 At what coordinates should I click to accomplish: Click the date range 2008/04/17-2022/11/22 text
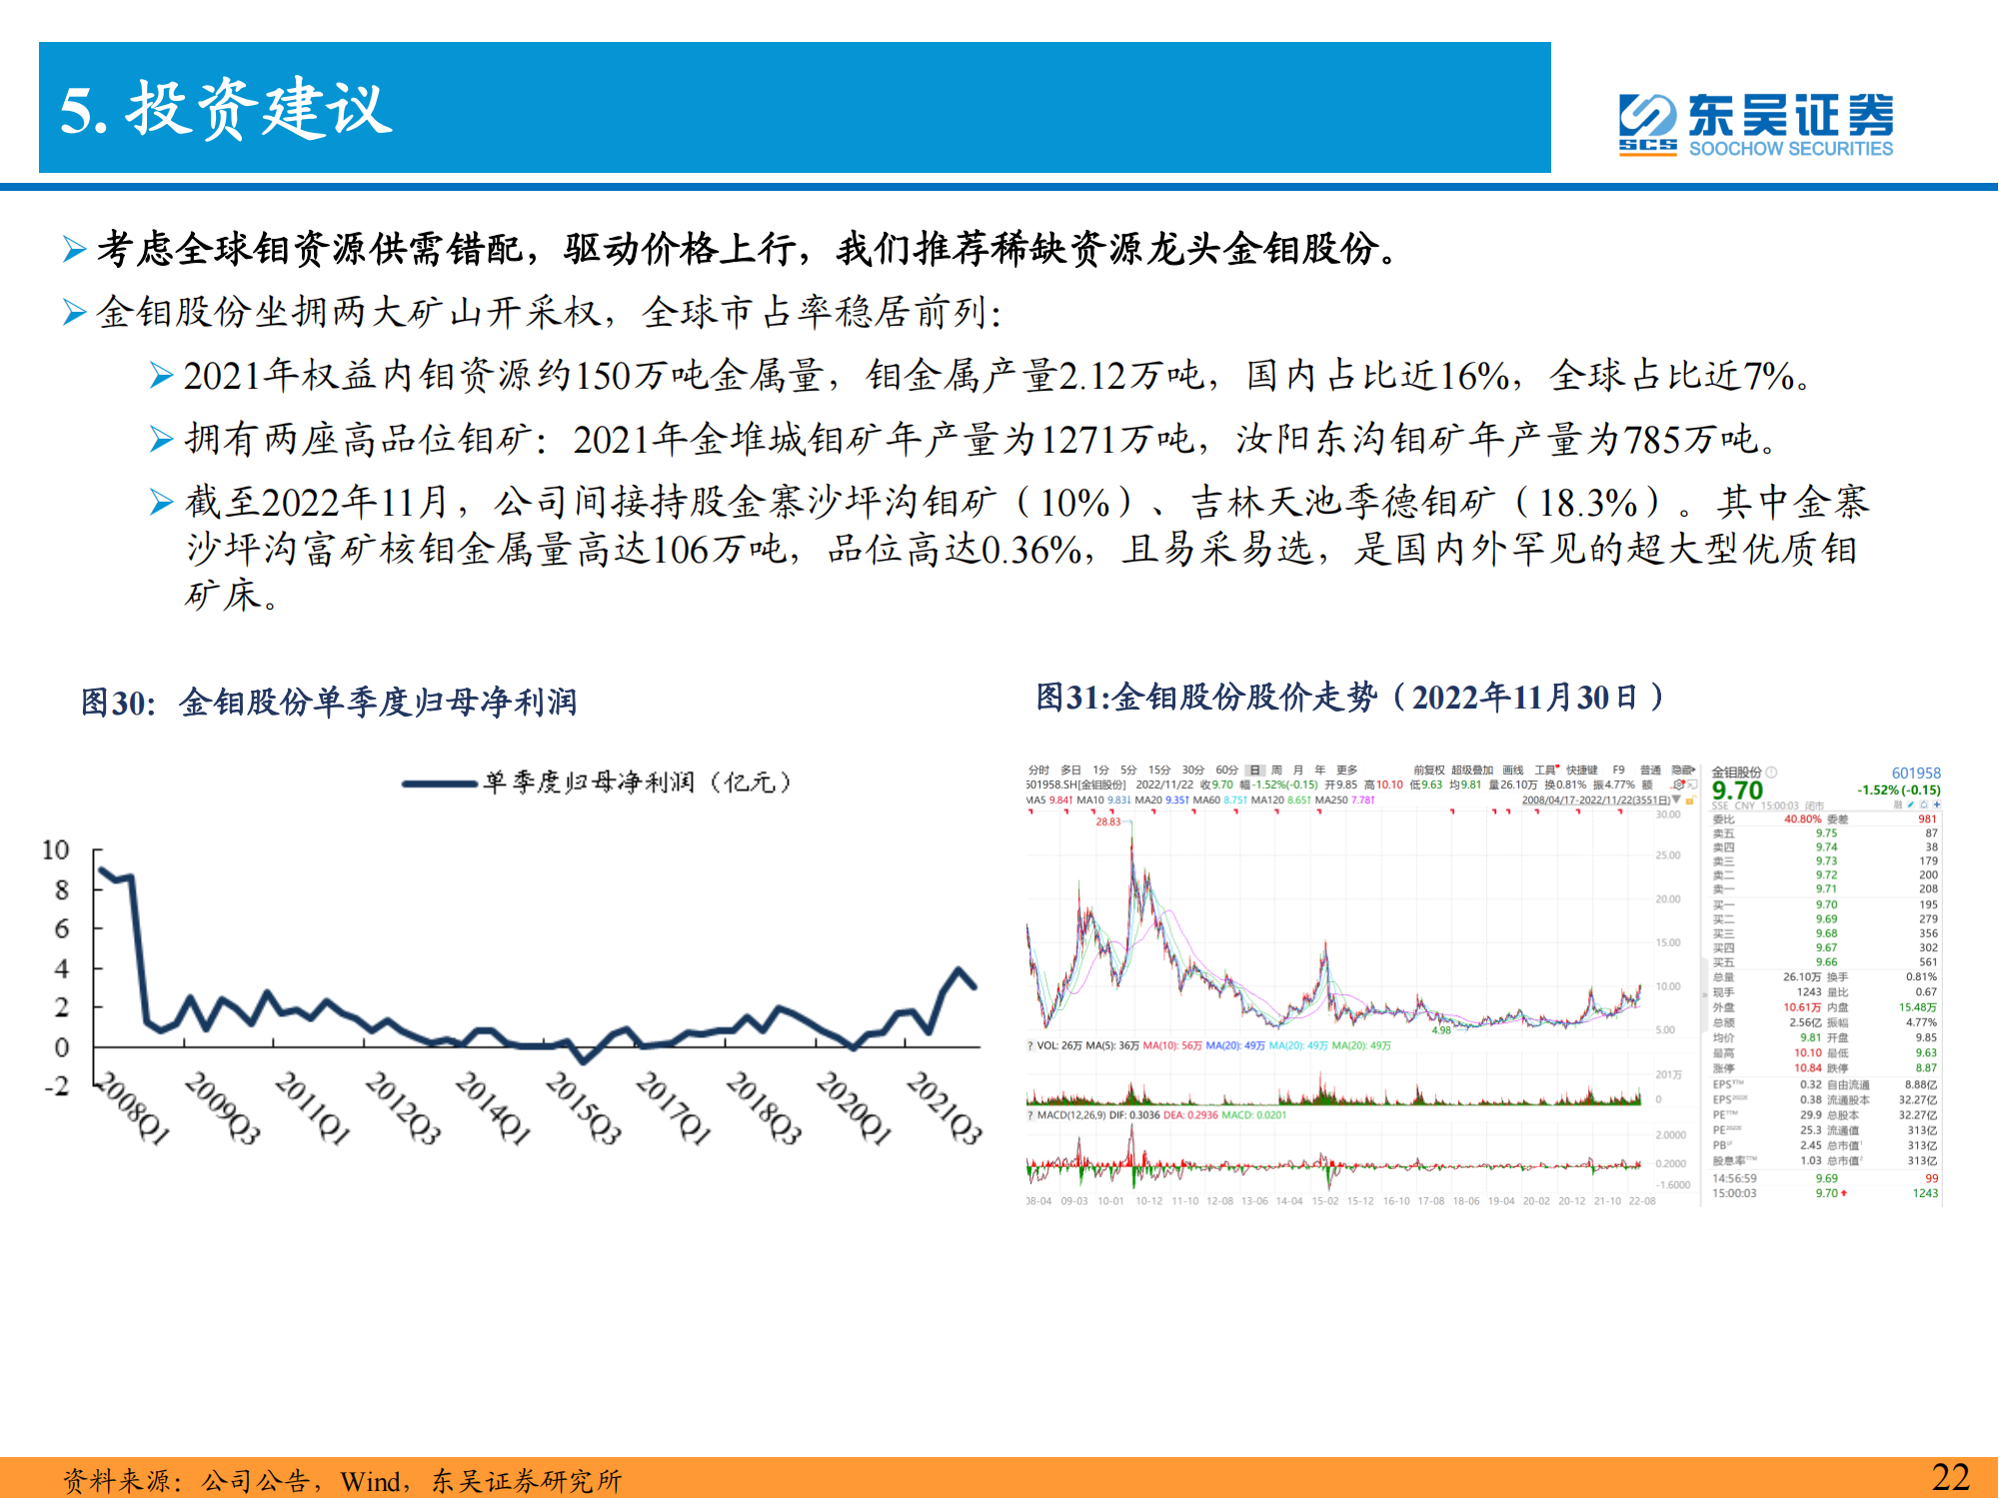tap(1596, 799)
